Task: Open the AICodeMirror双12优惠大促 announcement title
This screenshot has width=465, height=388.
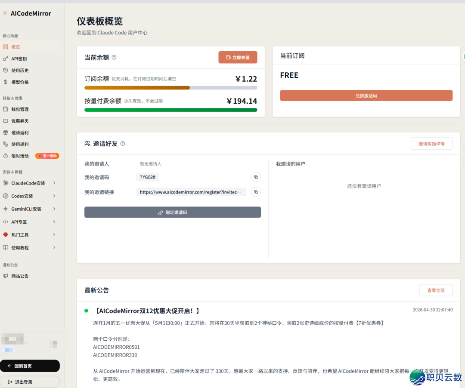Action: (x=147, y=311)
